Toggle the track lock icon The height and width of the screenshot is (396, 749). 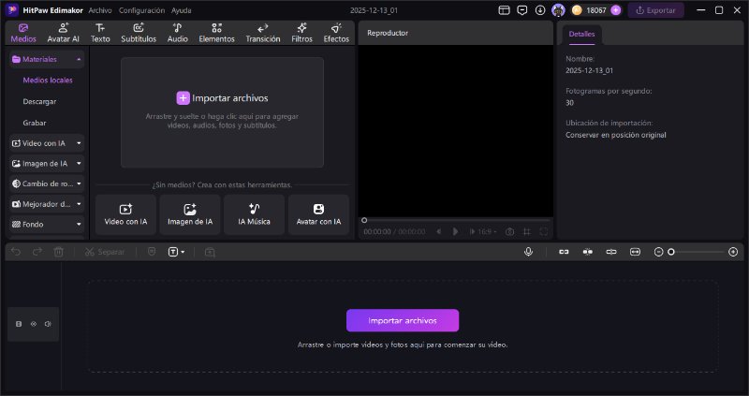click(x=19, y=324)
